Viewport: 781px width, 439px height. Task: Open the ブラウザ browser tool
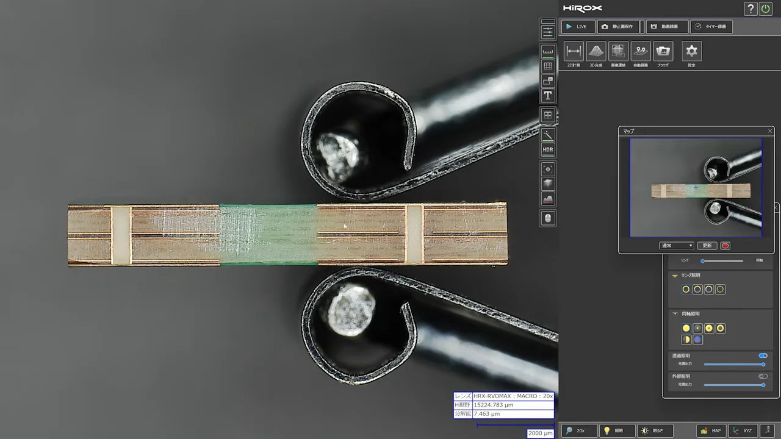point(663,51)
